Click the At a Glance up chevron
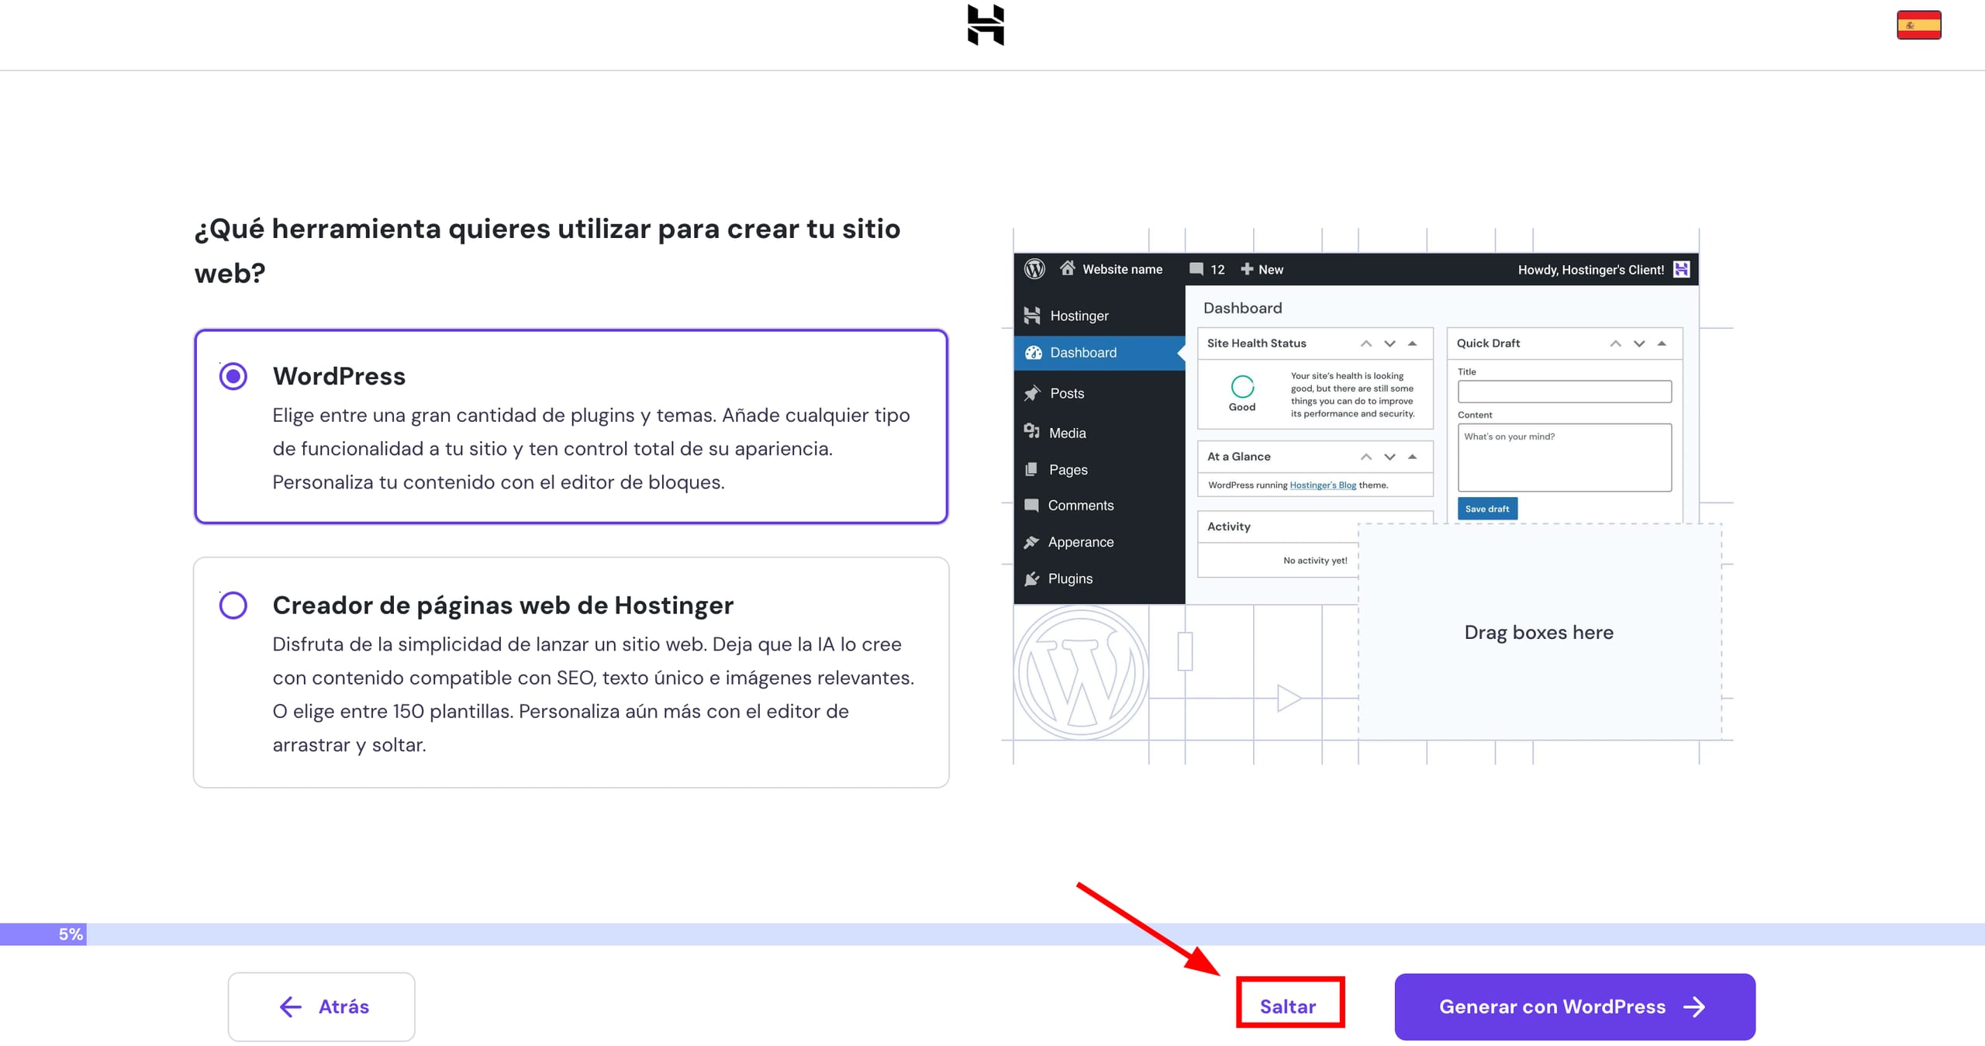The image size is (1985, 1046). [1366, 457]
